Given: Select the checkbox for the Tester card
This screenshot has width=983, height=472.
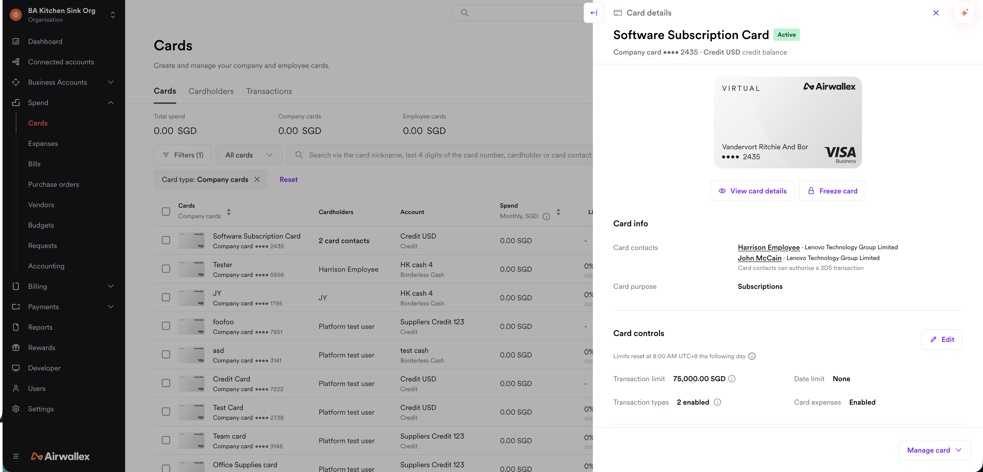Looking at the screenshot, I should point(166,269).
